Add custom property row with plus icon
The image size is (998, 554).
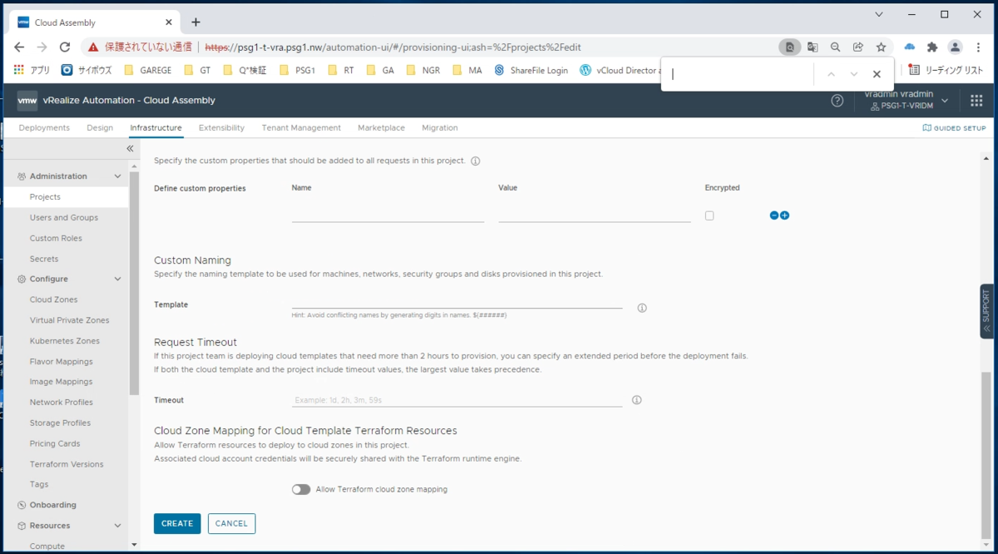pos(784,215)
